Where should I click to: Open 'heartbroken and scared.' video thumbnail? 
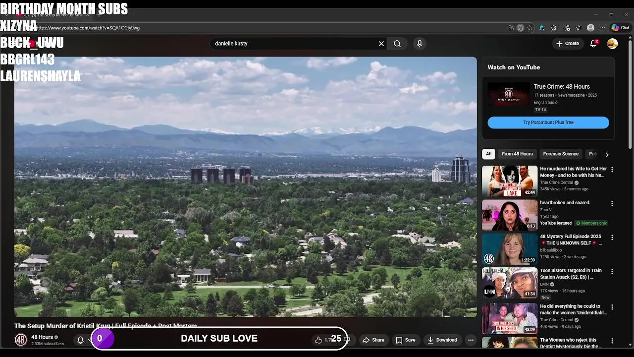pos(510,215)
